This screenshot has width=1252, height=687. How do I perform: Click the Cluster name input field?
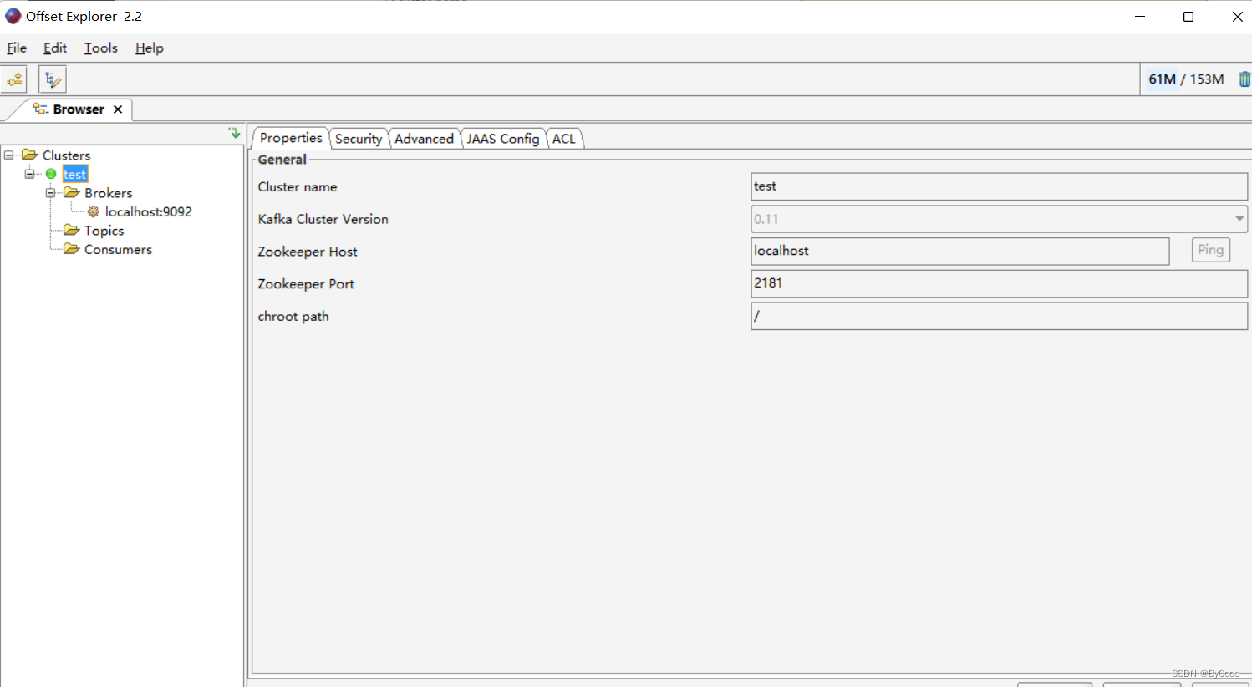(999, 186)
